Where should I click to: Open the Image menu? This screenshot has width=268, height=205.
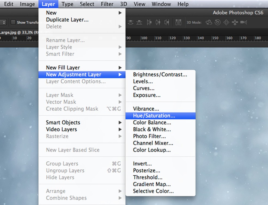[x=27, y=4]
